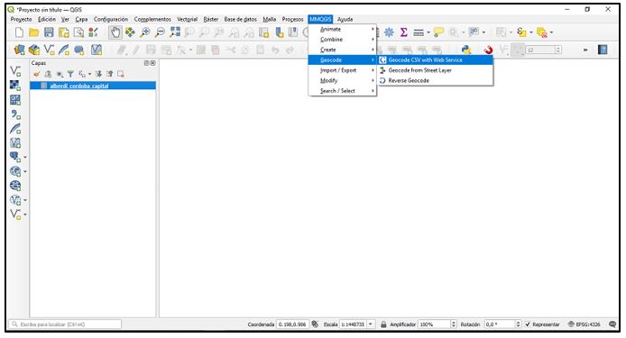
Task: Click the New GeoPackage Layer icon
Action: [x=34, y=50]
